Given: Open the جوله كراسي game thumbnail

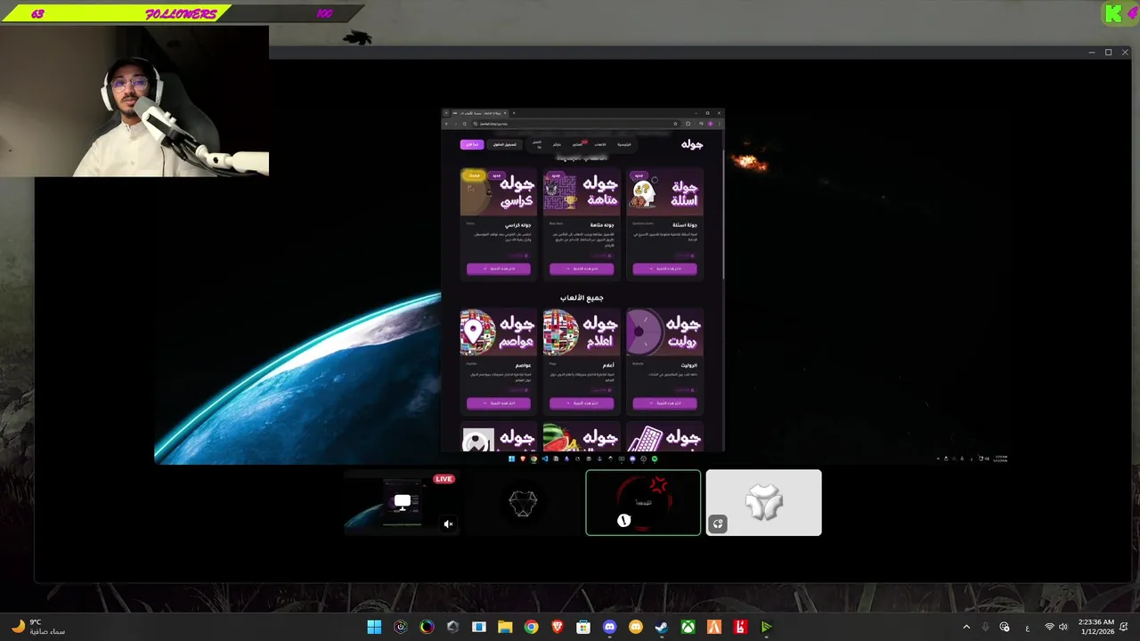Looking at the screenshot, I should (x=499, y=191).
